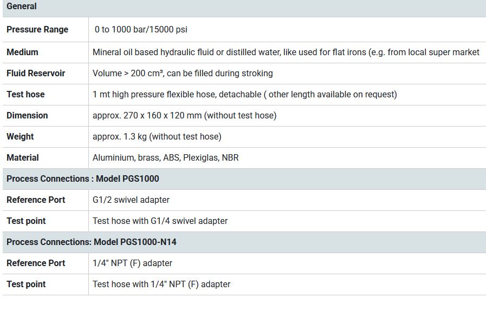The image size is (486, 311).
Task: Select the Test hose with 1/4" NPT (F) adapter text
Action: pos(161,284)
